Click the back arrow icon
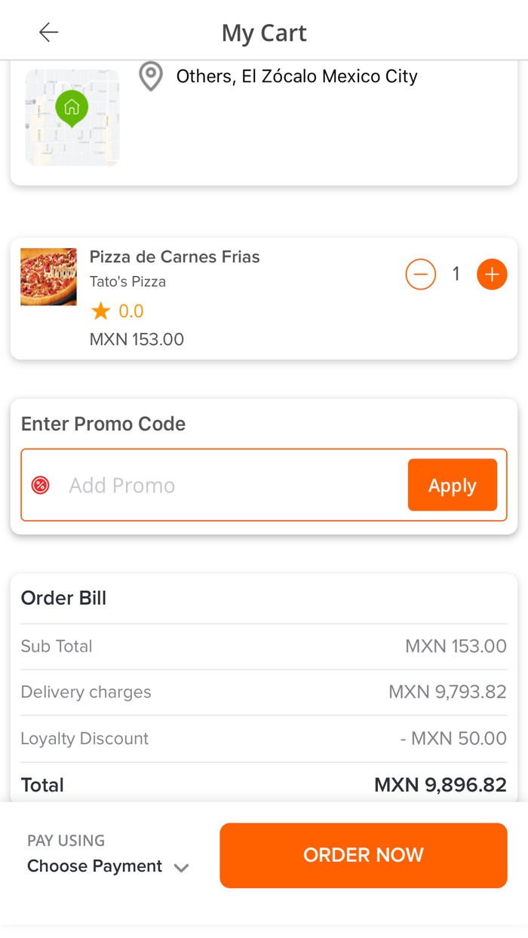Viewport: 528px width, 938px height. pos(48,32)
